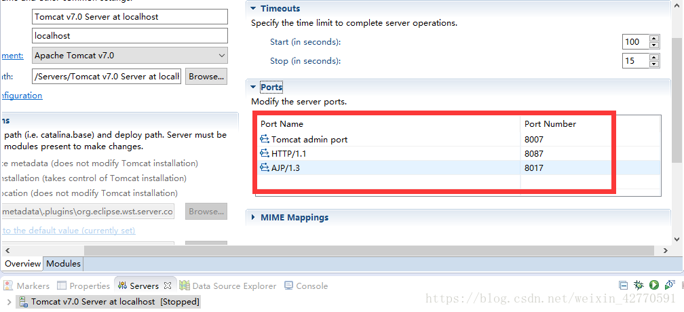Select the Overview editor tab

click(x=22, y=264)
